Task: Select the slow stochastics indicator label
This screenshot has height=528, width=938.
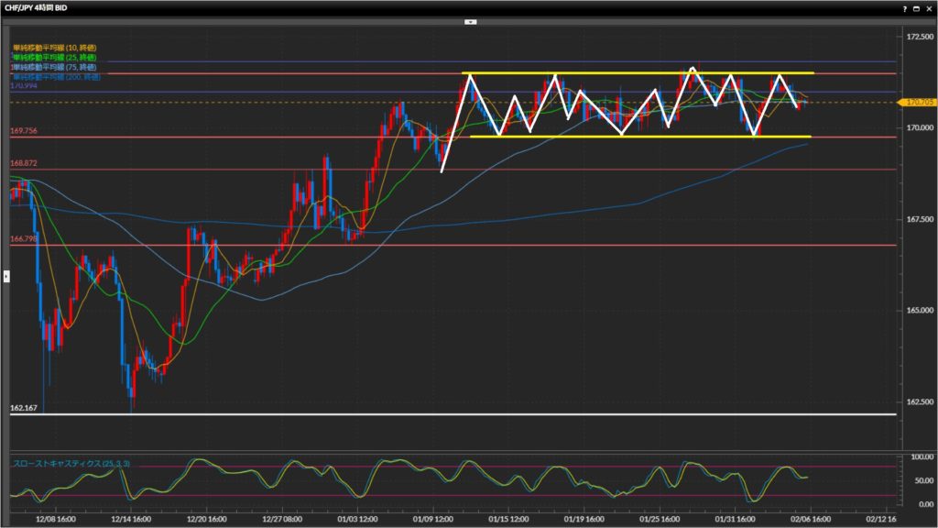Action: pos(71,464)
